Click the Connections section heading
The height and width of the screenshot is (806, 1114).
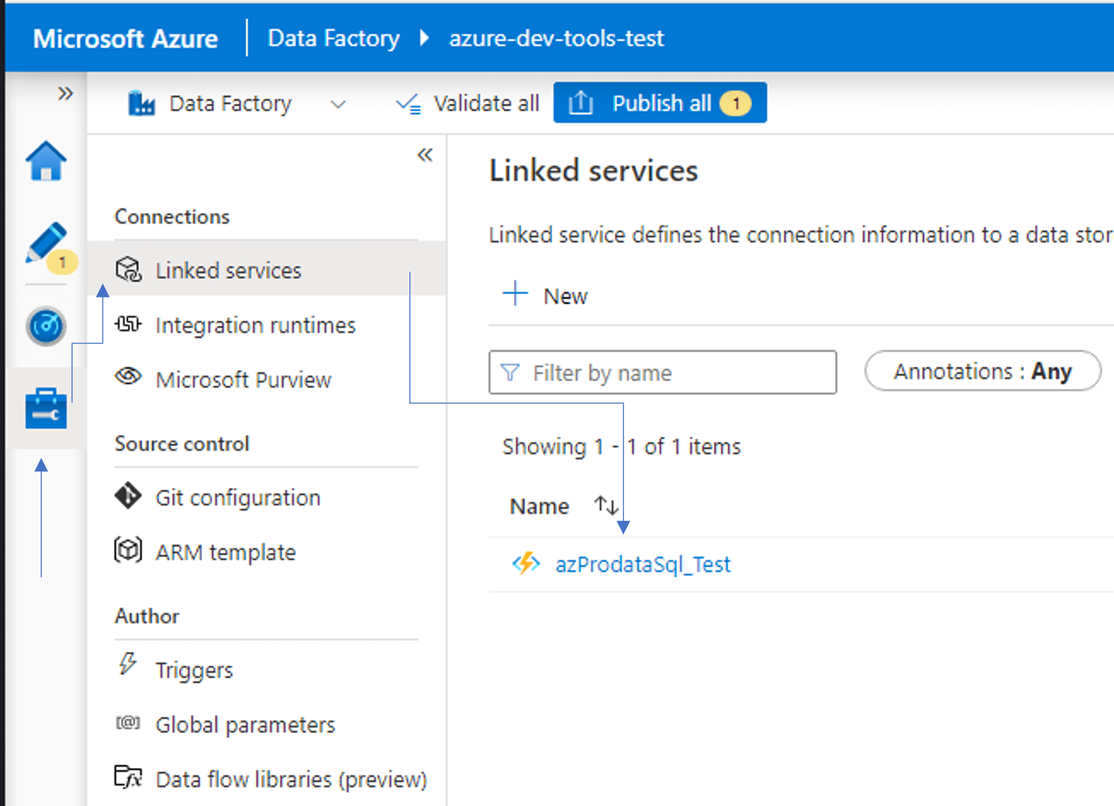[172, 217]
